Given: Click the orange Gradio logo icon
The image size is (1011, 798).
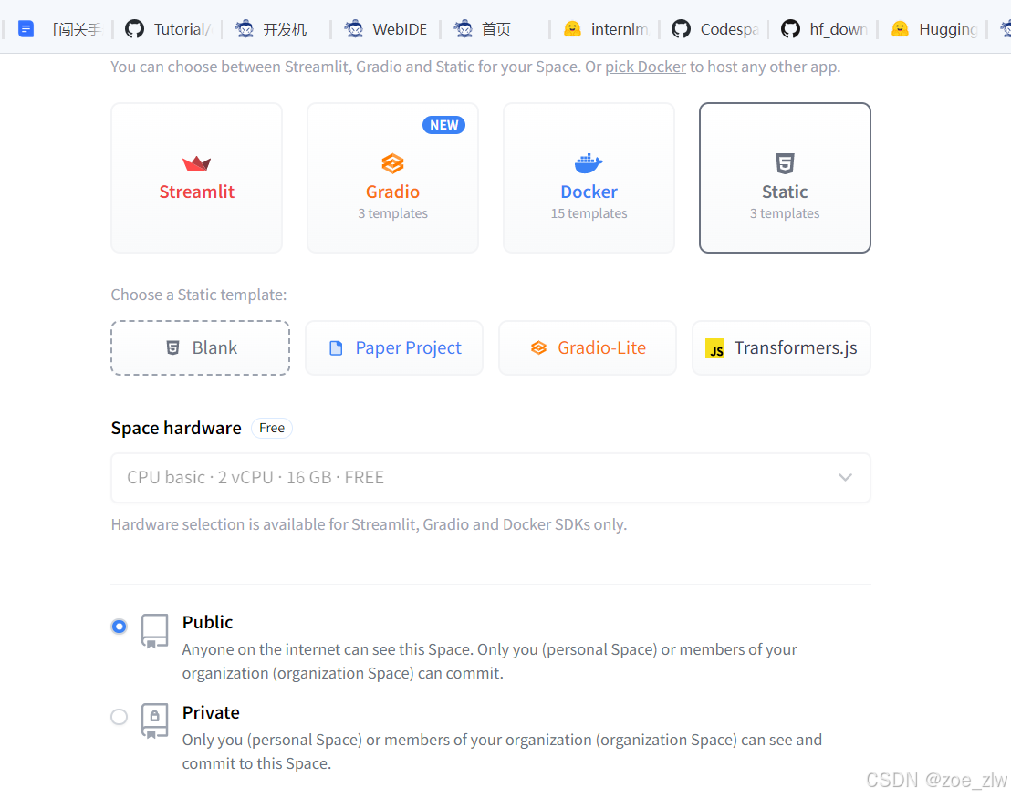Looking at the screenshot, I should coord(392,164).
